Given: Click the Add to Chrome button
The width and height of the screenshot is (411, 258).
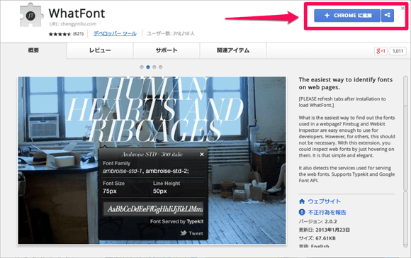Looking at the screenshot, I should [347, 16].
